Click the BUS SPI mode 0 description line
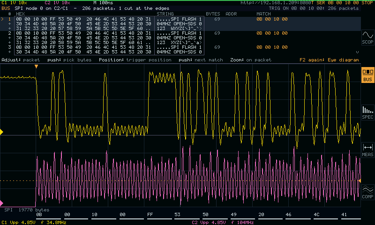Viewport: 375px width, 225px height. 85,8
